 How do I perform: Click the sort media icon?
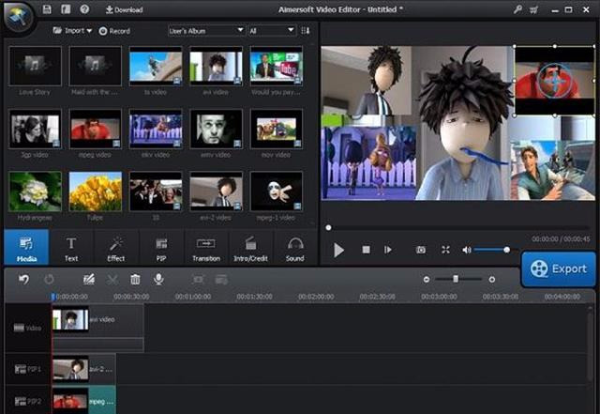click(305, 31)
